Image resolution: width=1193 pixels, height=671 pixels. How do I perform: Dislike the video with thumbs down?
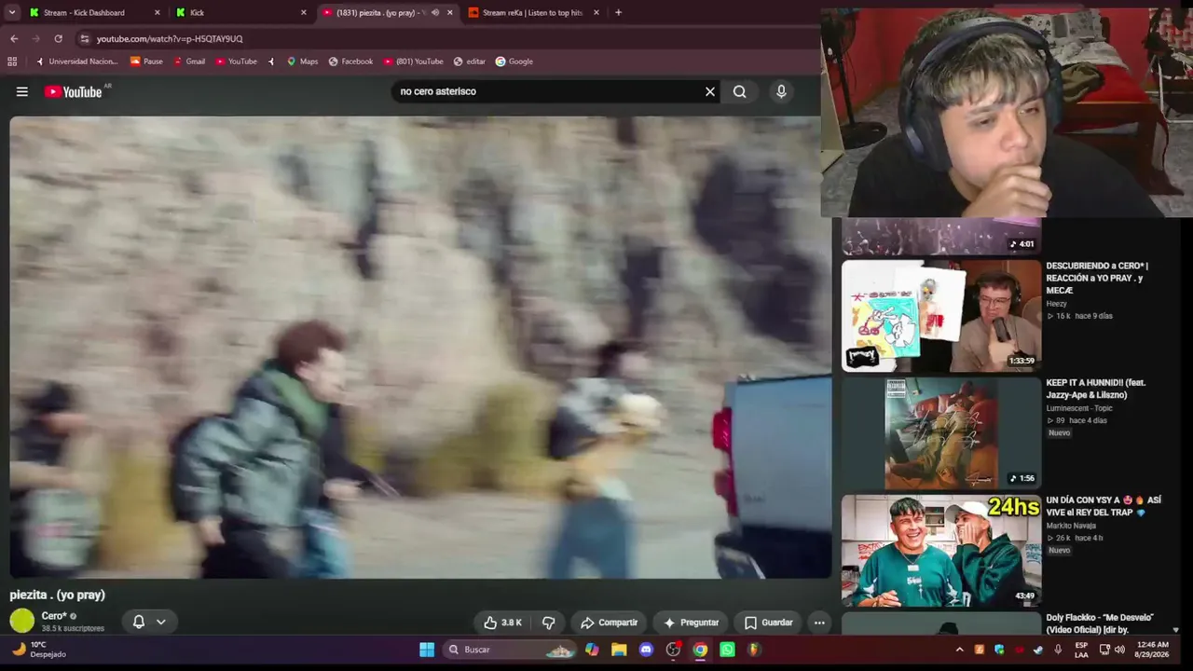[549, 623]
